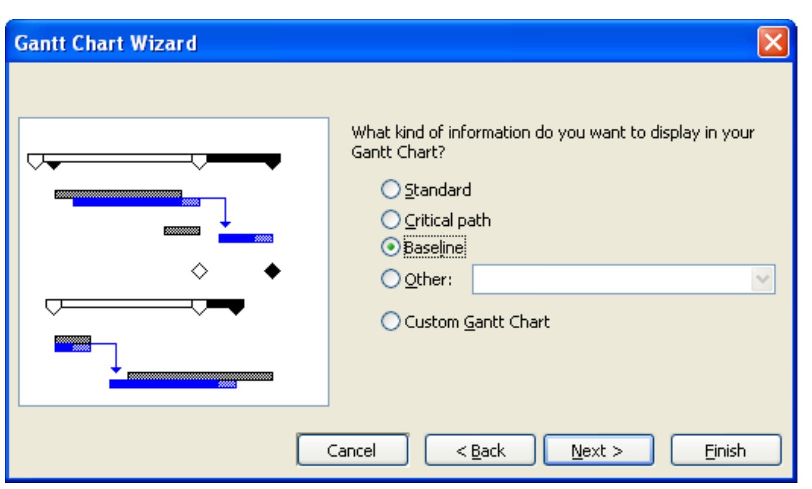This screenshot has width=812, height=489.
Task: Click the white diamond milestone in preview
Action: pos(199,271)
